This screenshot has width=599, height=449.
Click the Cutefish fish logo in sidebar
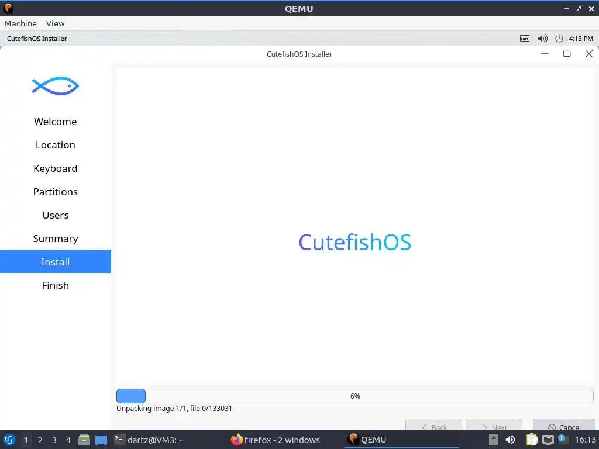[x=56, y=86]
